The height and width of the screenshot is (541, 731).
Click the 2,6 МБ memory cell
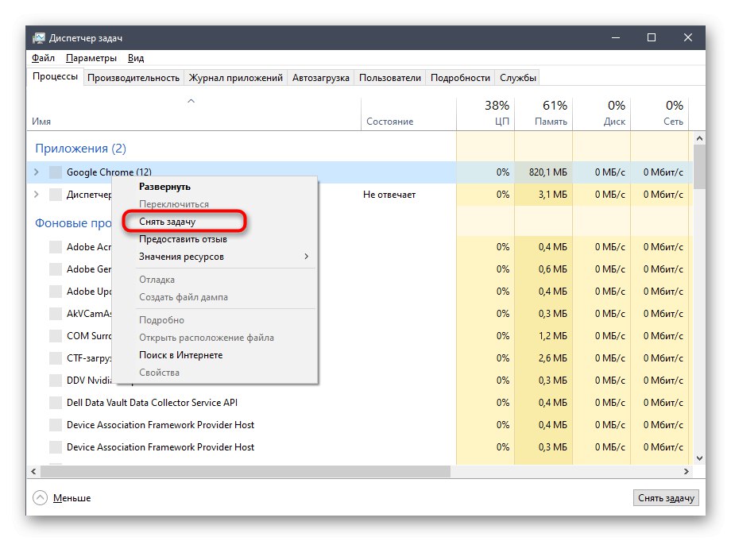tap(543, 357)
